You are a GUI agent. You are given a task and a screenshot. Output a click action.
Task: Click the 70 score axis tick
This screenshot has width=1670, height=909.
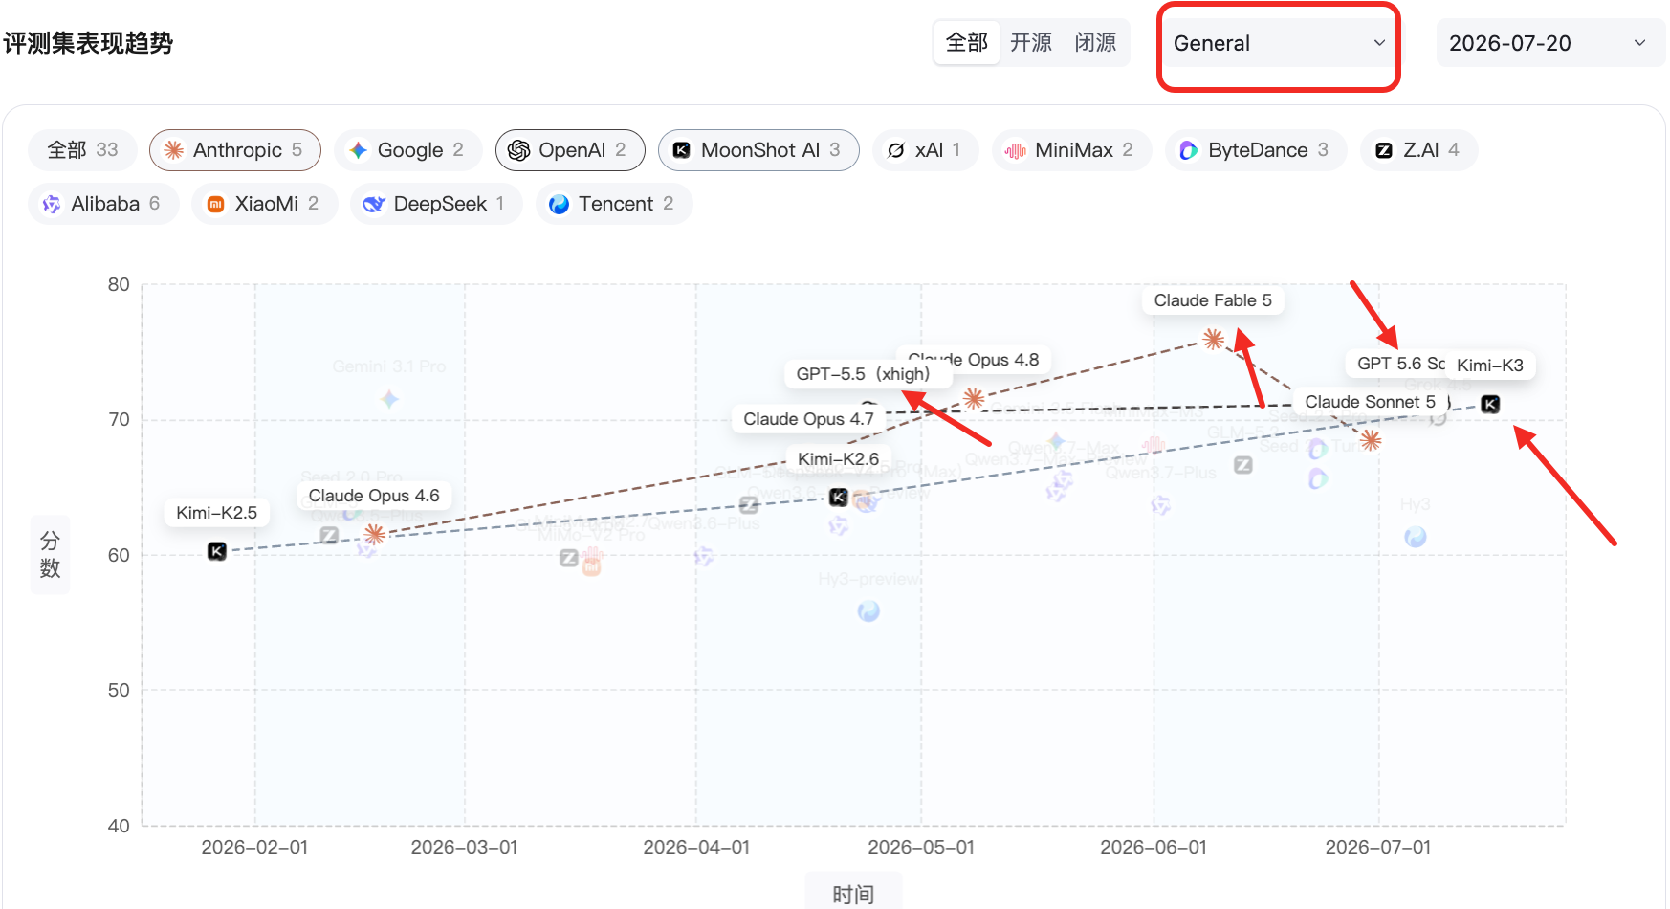click(119, 419)
